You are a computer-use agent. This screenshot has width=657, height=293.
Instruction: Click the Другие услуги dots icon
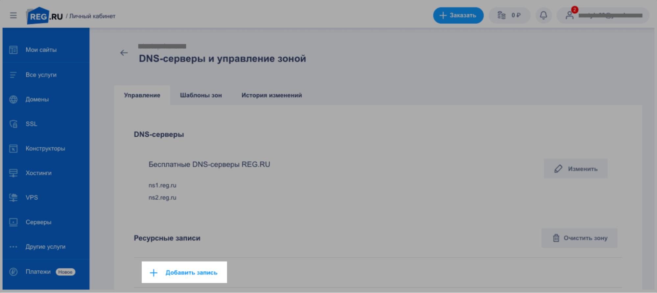13,247
